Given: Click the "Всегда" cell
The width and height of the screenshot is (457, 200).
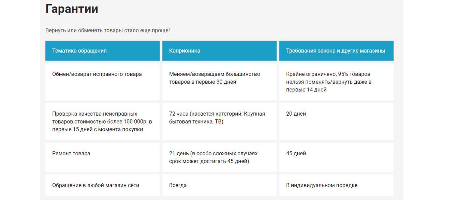Looking at the screenshot, I should point(219,185).
